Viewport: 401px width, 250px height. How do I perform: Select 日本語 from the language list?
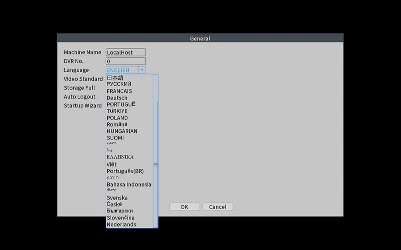coord(115,78)
